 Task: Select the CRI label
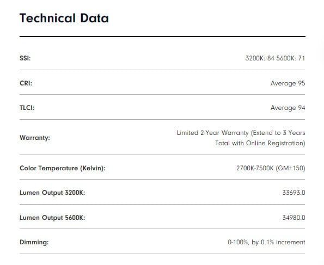[x=26, y=83]
